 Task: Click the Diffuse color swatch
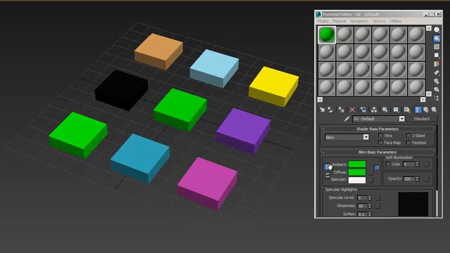coord(357,172)
